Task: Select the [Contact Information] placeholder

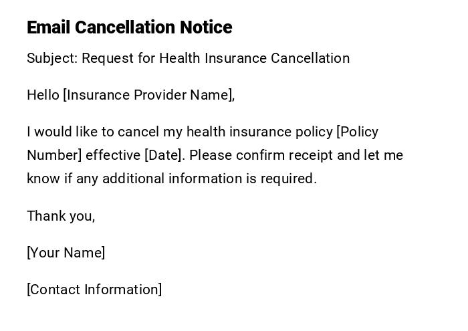Action: [x=94, y=290]
